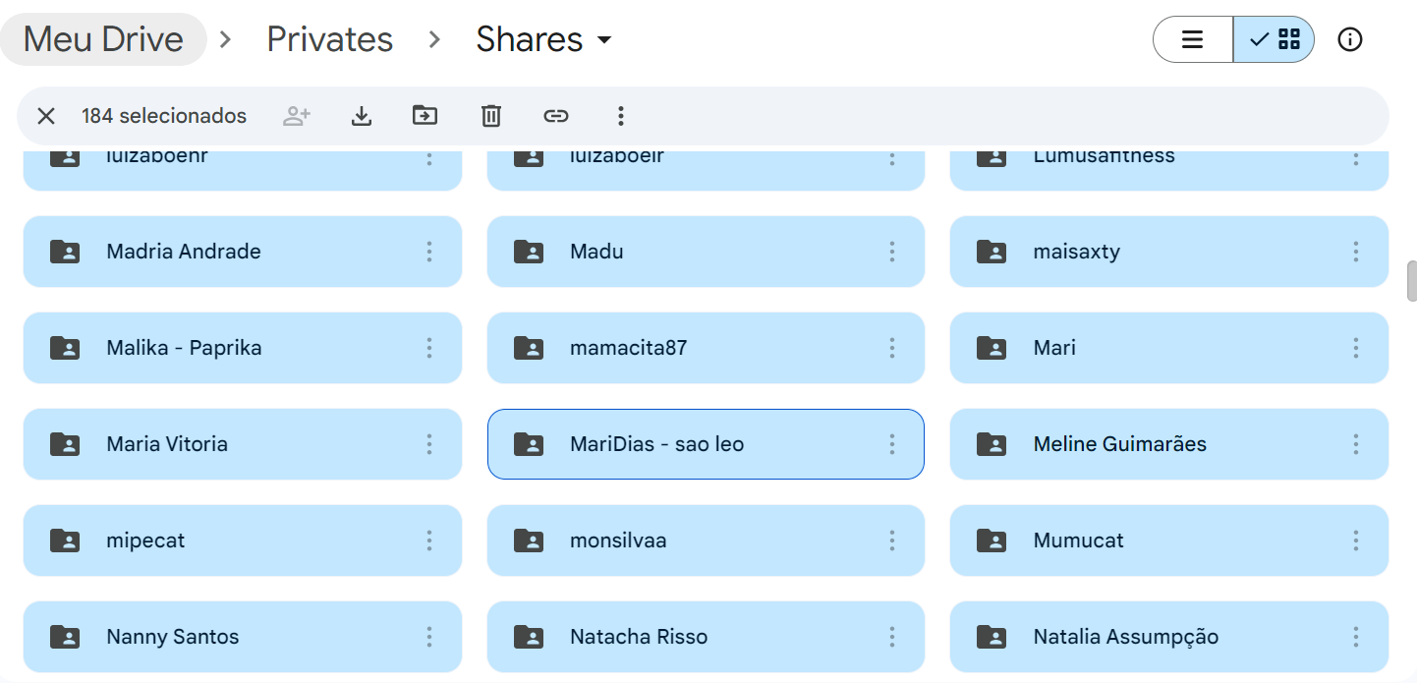
Task: Download the selected folders
Action: (x=362, y=116)
